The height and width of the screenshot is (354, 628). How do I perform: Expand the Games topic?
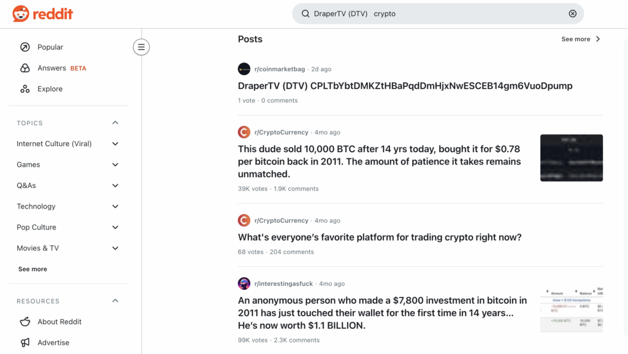(115, 164)
